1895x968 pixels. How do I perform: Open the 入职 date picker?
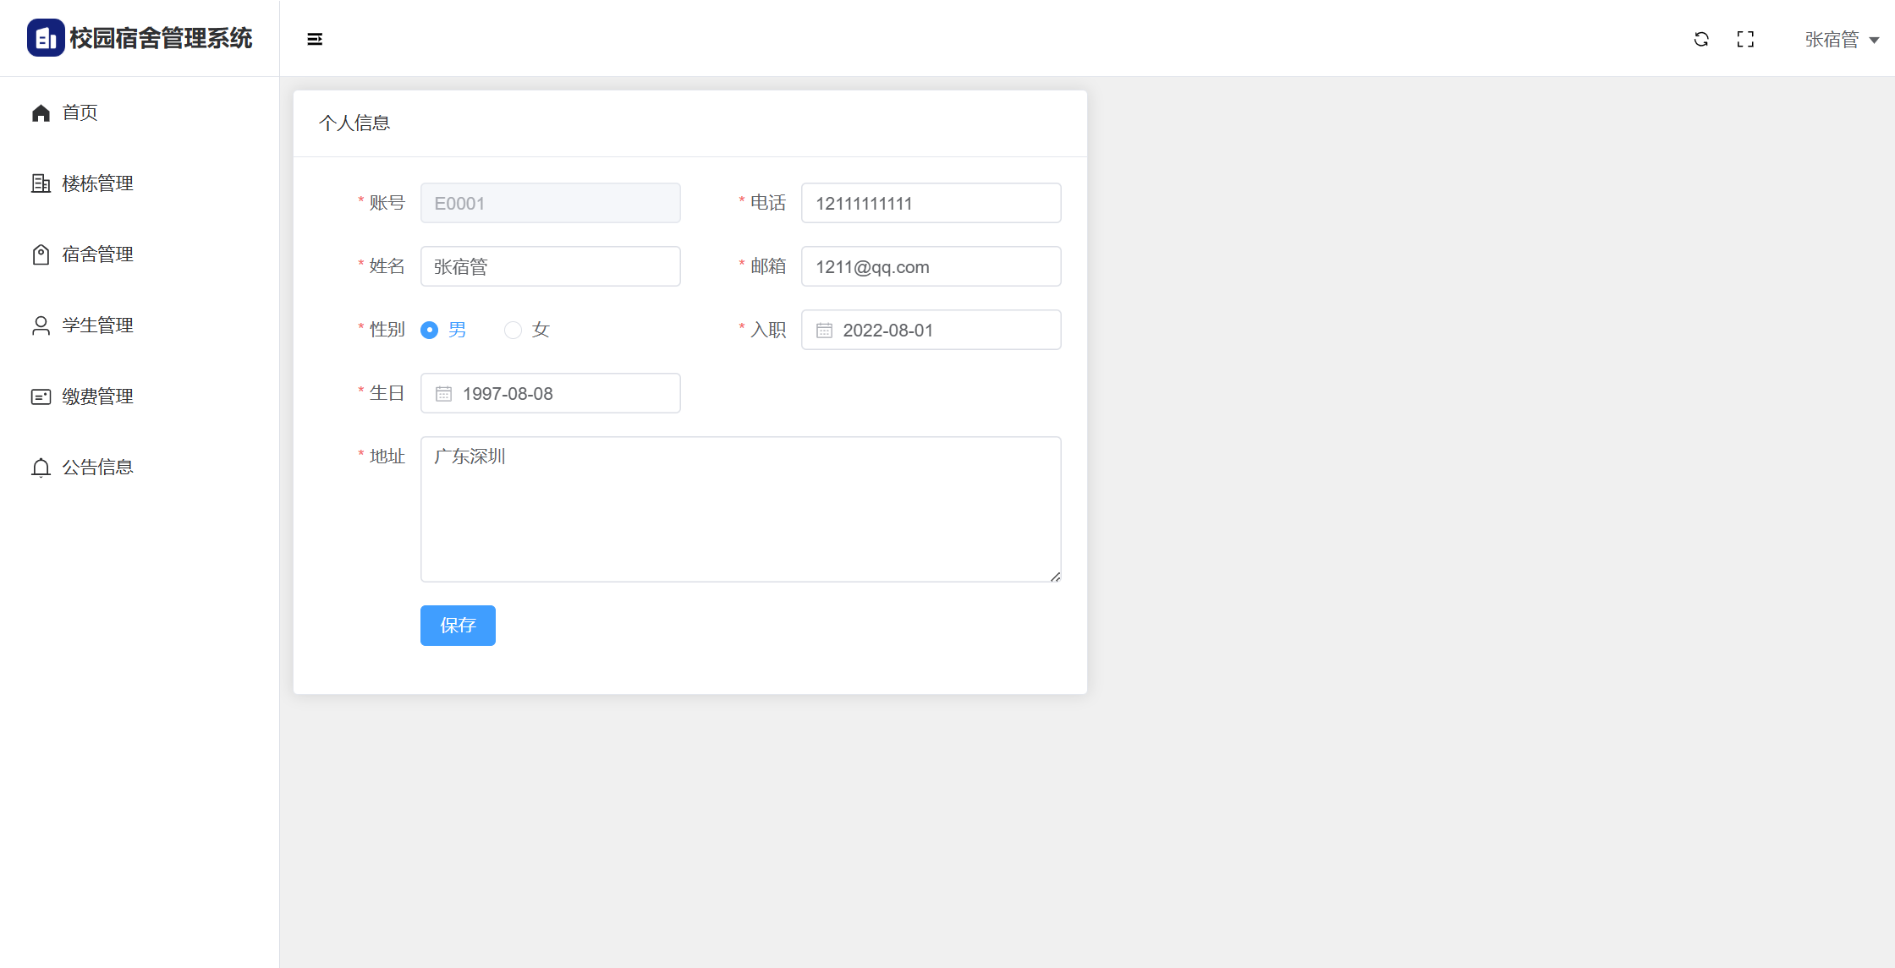(x=931, y=330)
